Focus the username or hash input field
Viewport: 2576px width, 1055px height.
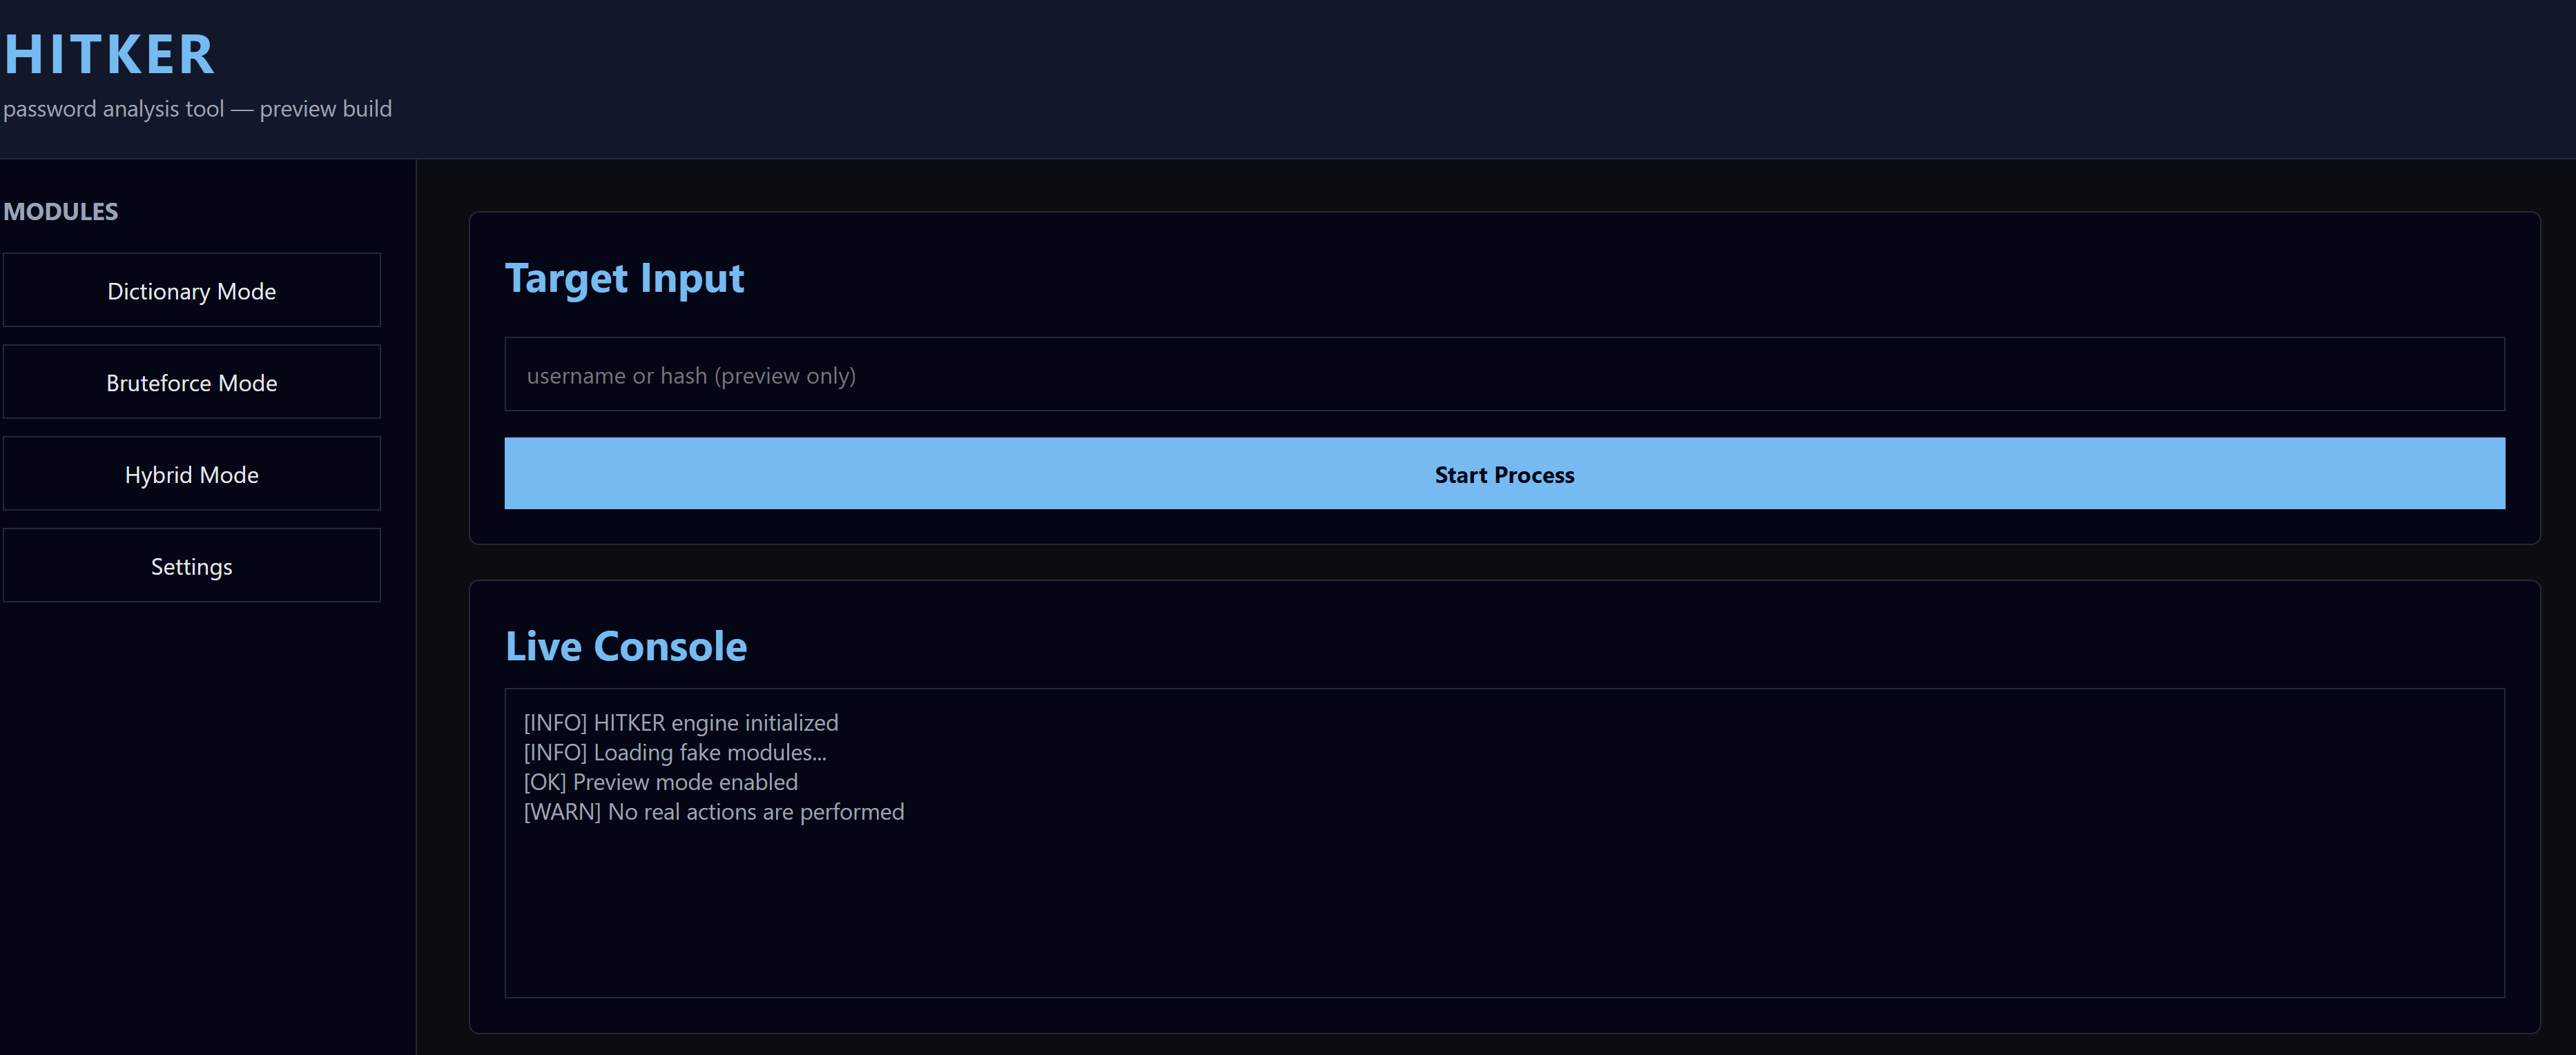tap(1503, 375)
